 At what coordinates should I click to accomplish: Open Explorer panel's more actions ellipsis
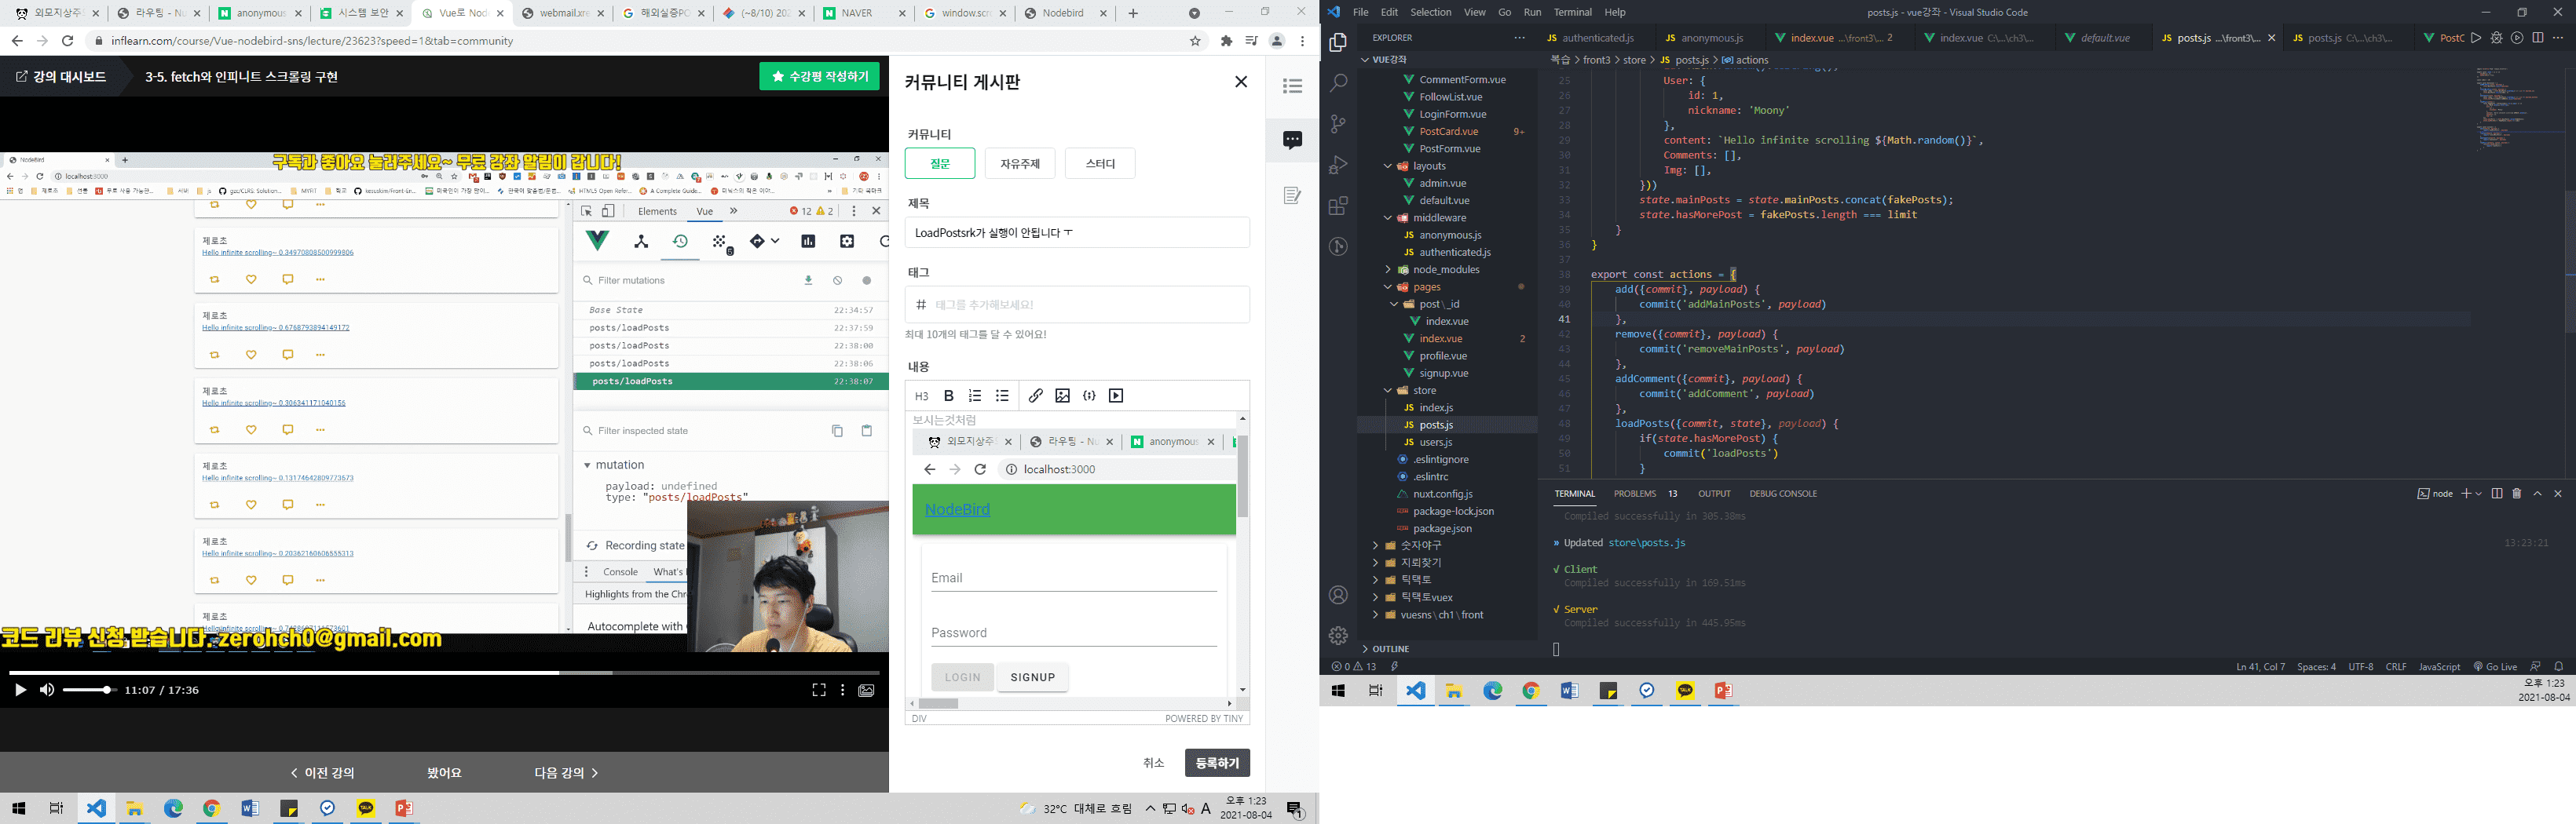pos(1520,38)
